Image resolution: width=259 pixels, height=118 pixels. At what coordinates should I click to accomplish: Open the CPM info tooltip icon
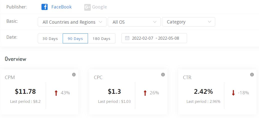click(74, 75)
